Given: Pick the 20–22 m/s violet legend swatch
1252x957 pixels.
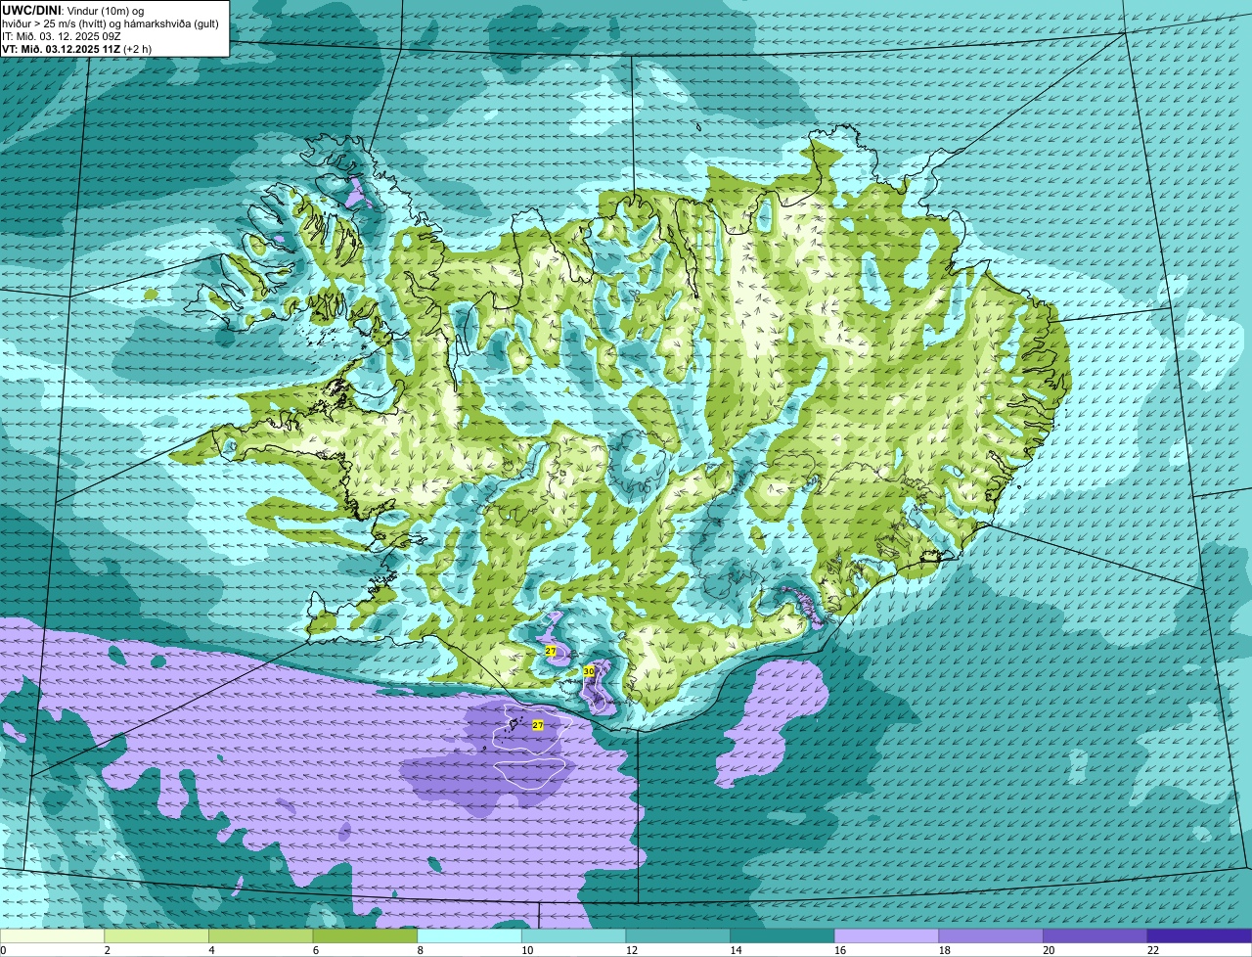Looking at the screenshot, I should [1095, 935].
